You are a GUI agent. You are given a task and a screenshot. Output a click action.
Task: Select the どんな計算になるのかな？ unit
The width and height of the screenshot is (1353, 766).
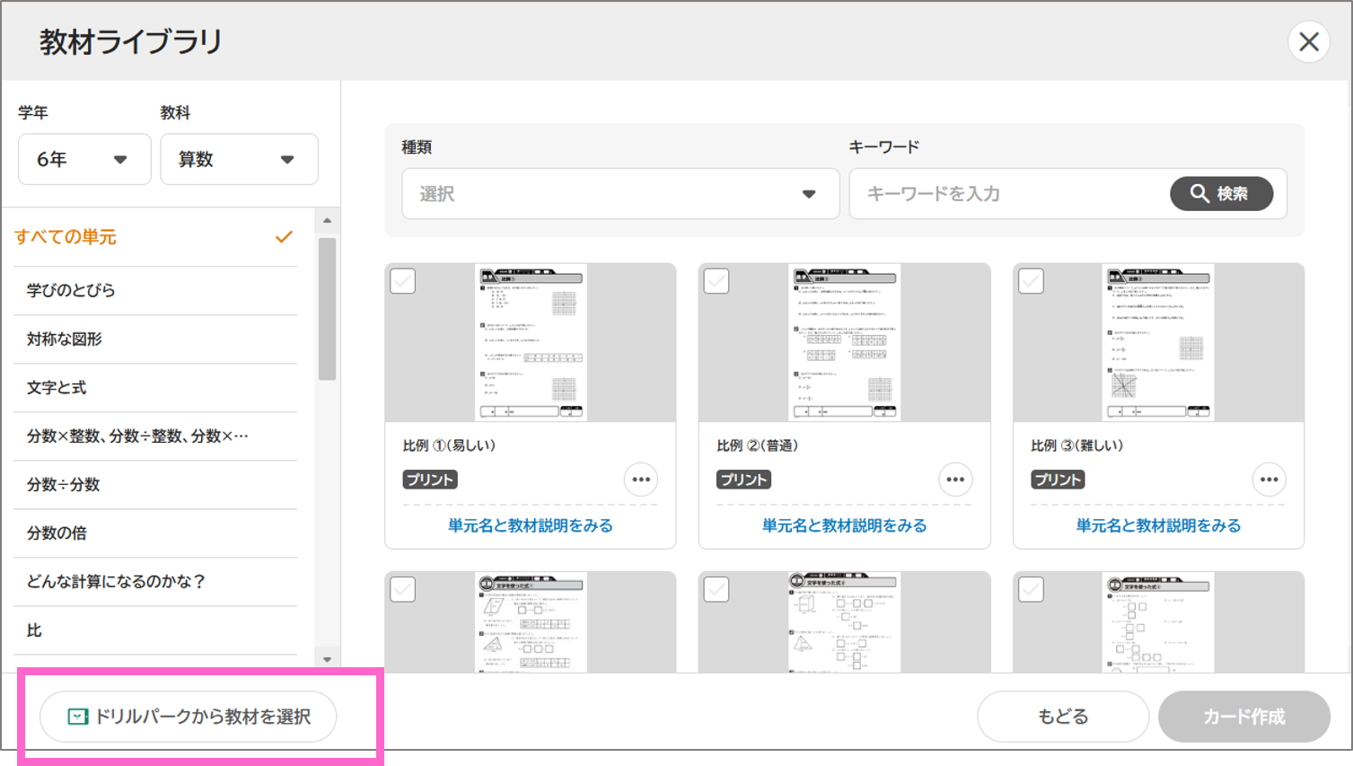click(155, 581)
